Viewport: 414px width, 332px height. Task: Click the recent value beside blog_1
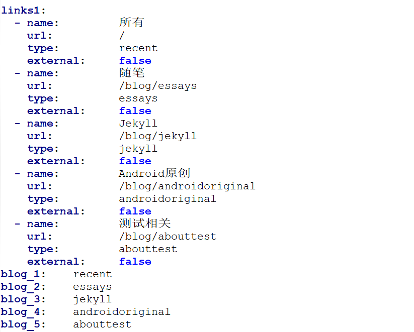click(92, 274)
